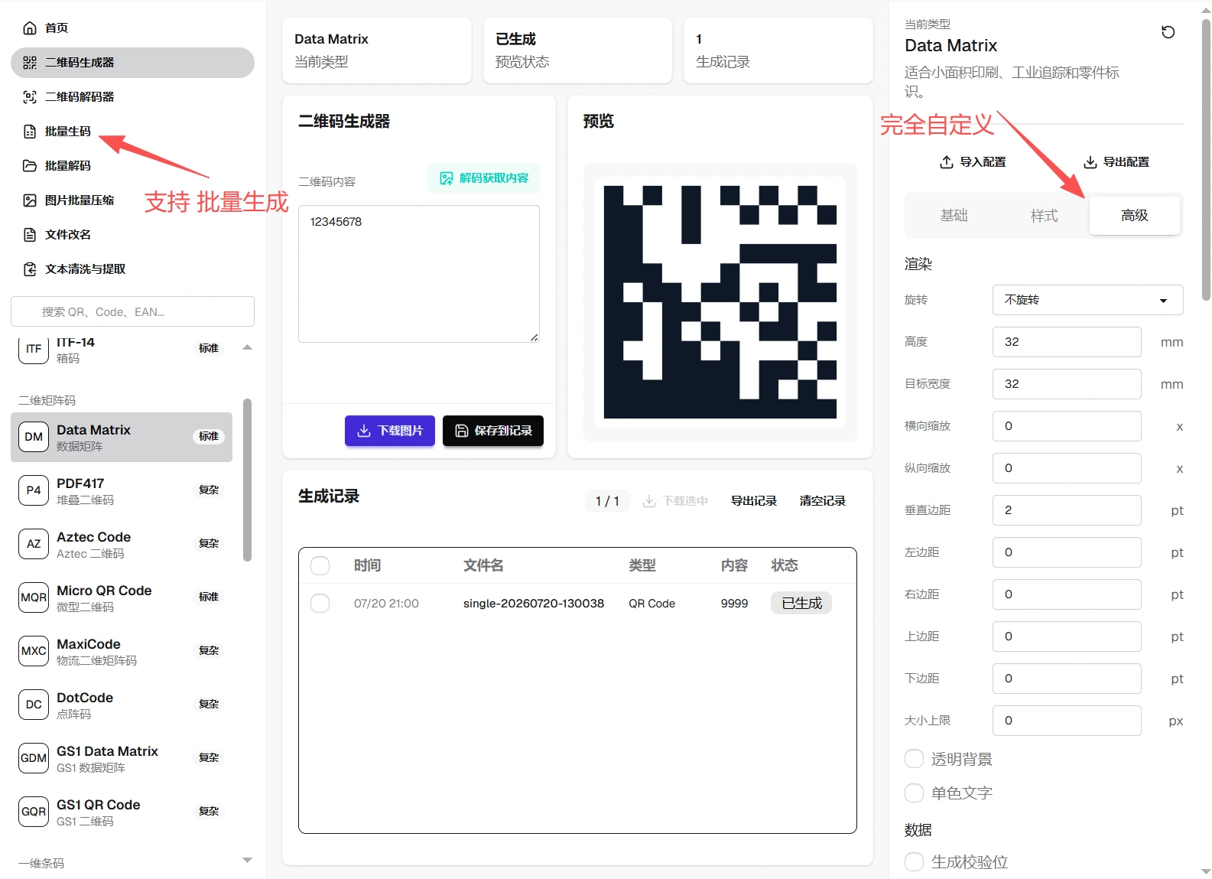This screenshot has width=1212, height=879.
Task: Click the 二维码内容 text area with 12345678
Action: coord(418,274)
